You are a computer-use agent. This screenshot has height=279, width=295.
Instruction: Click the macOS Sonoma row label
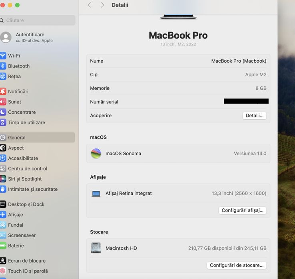coord(123,154)
